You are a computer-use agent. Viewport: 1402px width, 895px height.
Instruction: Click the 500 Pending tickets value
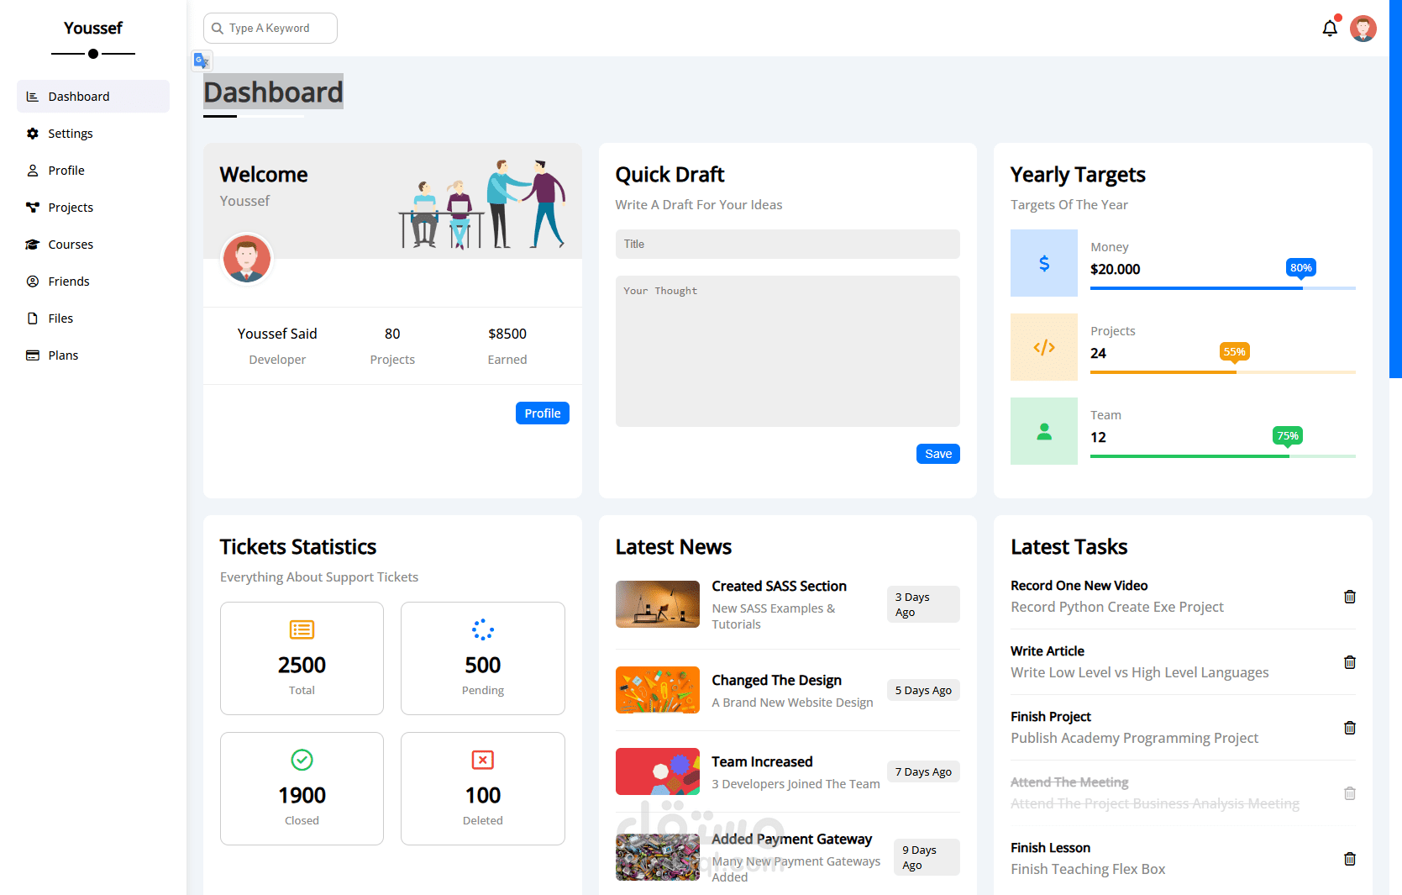(x=483, y=666)
